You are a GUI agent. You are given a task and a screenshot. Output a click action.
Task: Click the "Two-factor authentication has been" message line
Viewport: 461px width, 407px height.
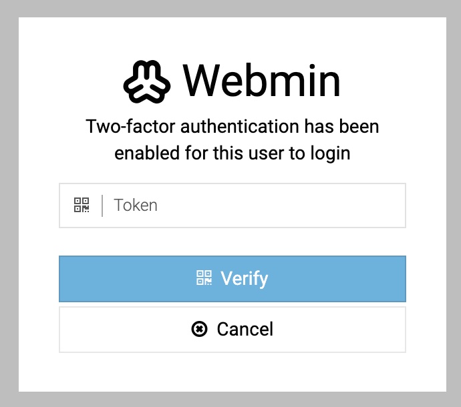point(233,126)
